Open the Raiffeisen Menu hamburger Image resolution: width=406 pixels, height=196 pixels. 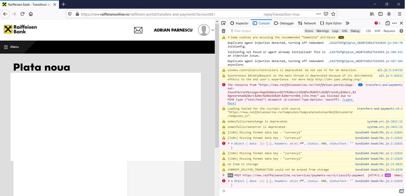pyautogui.click(x=11, y=47)
